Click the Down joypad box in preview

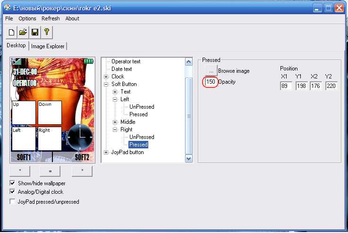click(50, 112)
